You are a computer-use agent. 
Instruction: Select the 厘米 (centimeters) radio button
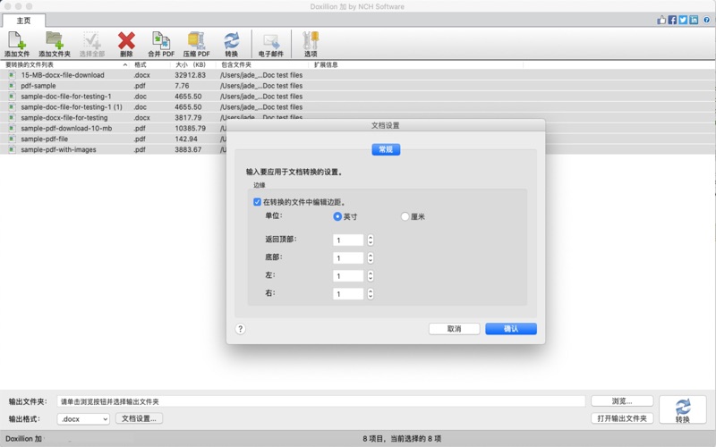click(405, 216)
